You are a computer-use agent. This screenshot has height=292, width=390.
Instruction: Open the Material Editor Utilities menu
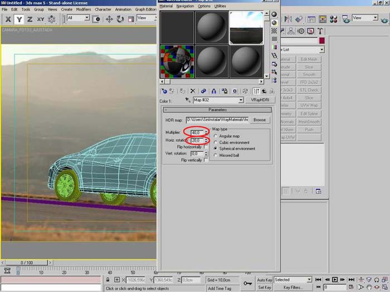point(220,6)
